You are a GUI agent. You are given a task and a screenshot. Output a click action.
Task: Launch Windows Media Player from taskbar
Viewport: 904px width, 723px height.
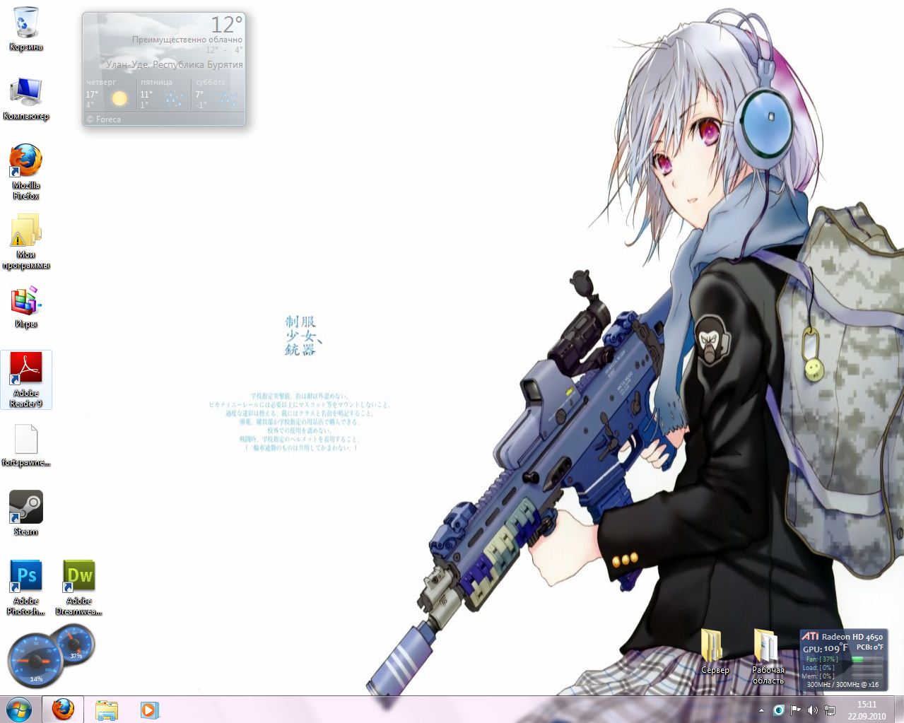[150, 710]
